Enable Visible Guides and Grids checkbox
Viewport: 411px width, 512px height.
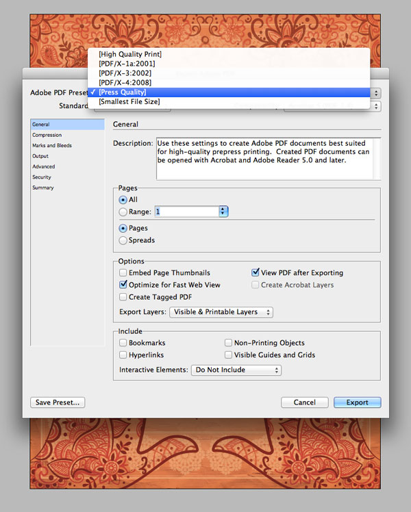click(x=228, y=355)
